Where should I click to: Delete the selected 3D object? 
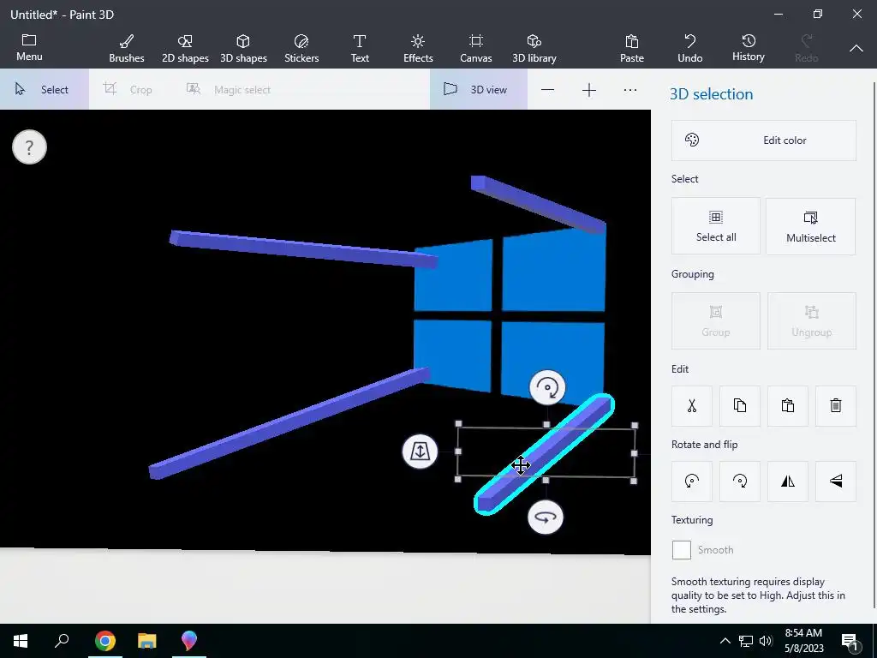836,405
